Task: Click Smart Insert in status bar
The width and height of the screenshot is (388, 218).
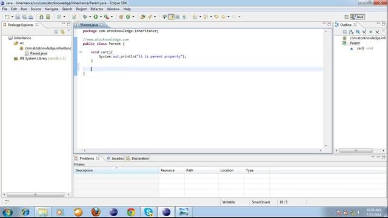Action: coord(261,202)
